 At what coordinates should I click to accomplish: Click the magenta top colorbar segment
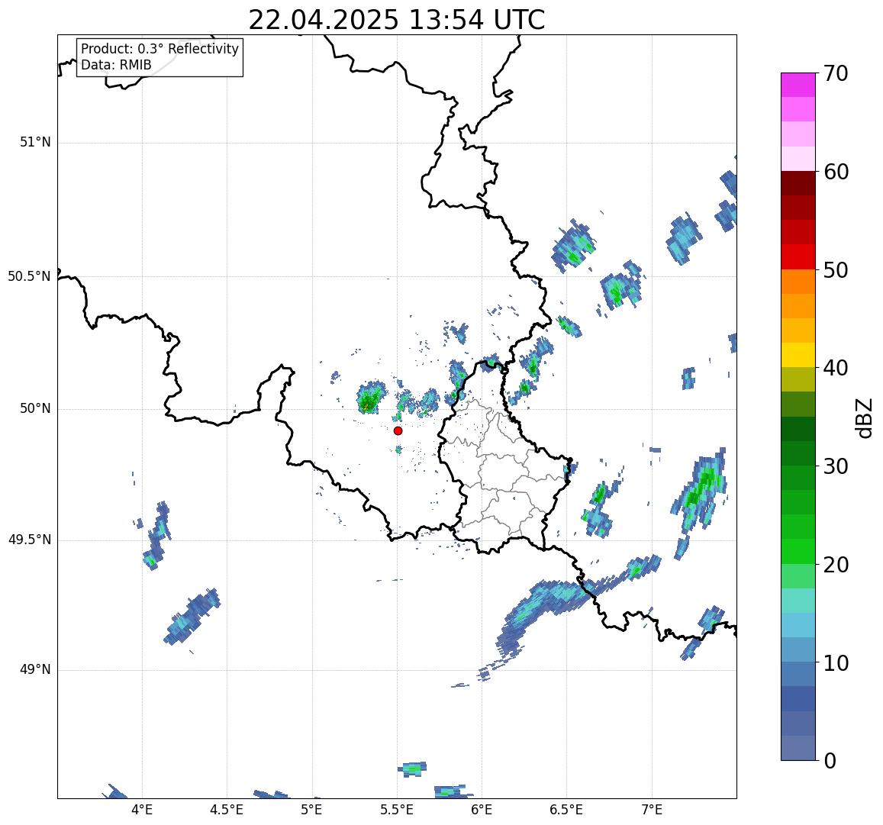pyautogui.click(x=798, y=85)
